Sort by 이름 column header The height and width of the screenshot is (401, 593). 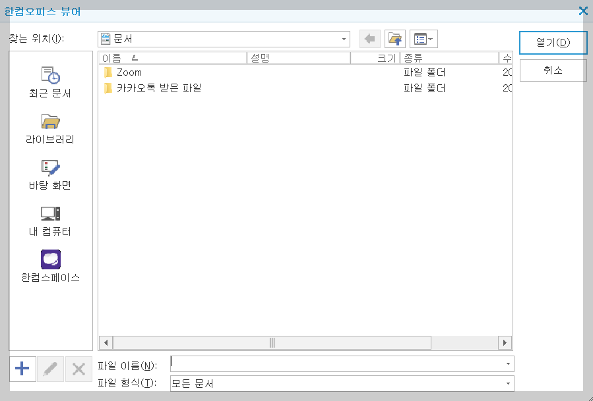pos(173,58)
